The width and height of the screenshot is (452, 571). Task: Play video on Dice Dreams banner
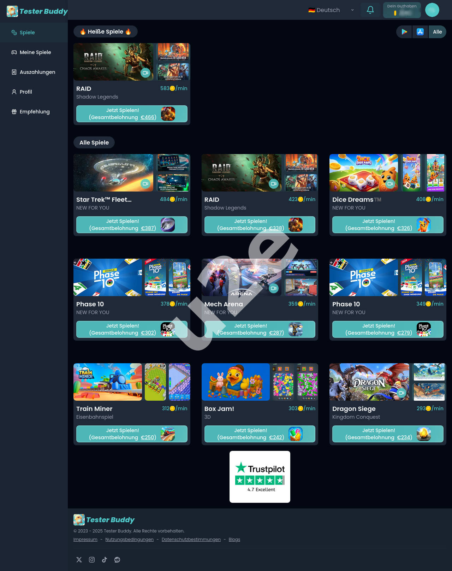pyautogui.click(x=390, y=184)
